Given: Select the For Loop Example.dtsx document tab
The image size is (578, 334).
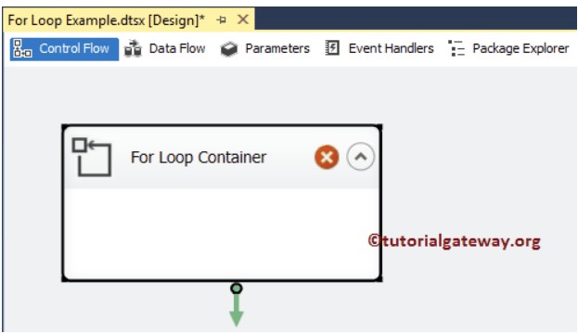Looking at the screenshot, I should (x=106, y=19).
